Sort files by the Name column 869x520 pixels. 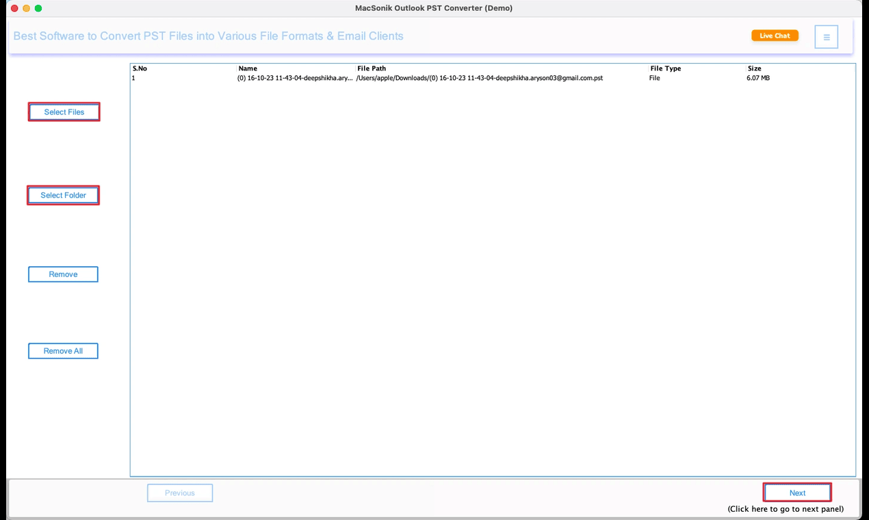(247, 68)
